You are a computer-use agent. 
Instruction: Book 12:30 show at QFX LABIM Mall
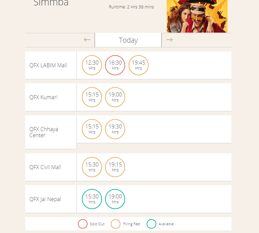92,65
